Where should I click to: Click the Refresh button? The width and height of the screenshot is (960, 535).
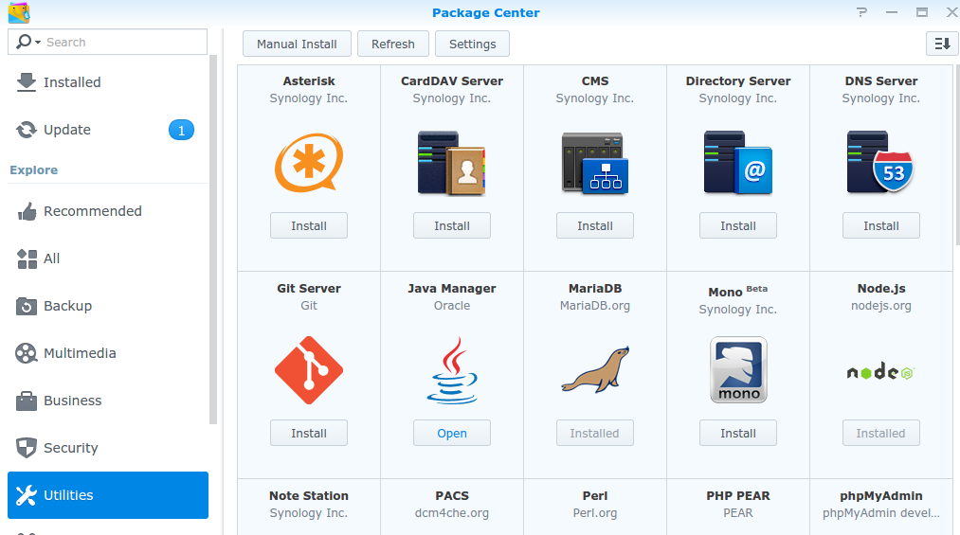[x=393, y=44]
